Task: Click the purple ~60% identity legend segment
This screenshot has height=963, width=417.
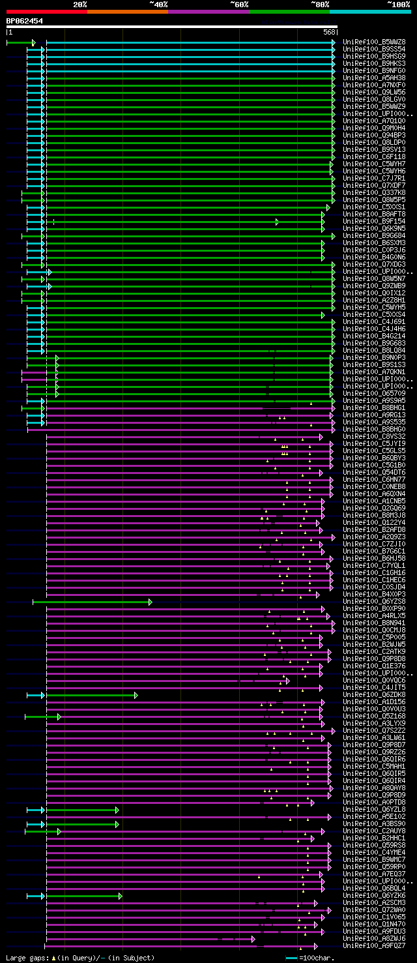Action: 208,12
